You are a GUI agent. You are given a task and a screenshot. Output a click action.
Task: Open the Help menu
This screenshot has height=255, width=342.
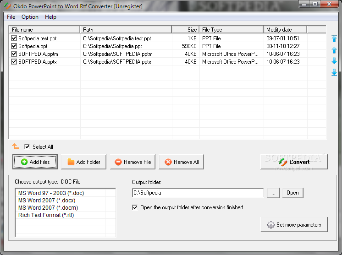pos(50,17)
